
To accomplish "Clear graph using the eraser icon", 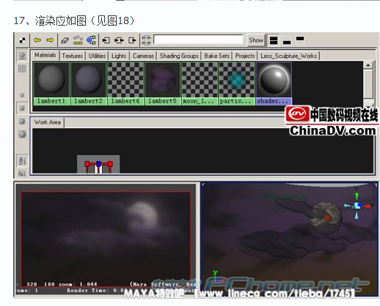I will [65, 40].
